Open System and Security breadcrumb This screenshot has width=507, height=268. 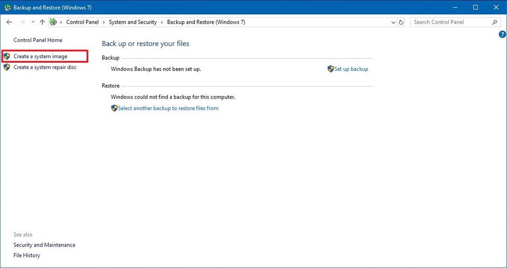133,22
